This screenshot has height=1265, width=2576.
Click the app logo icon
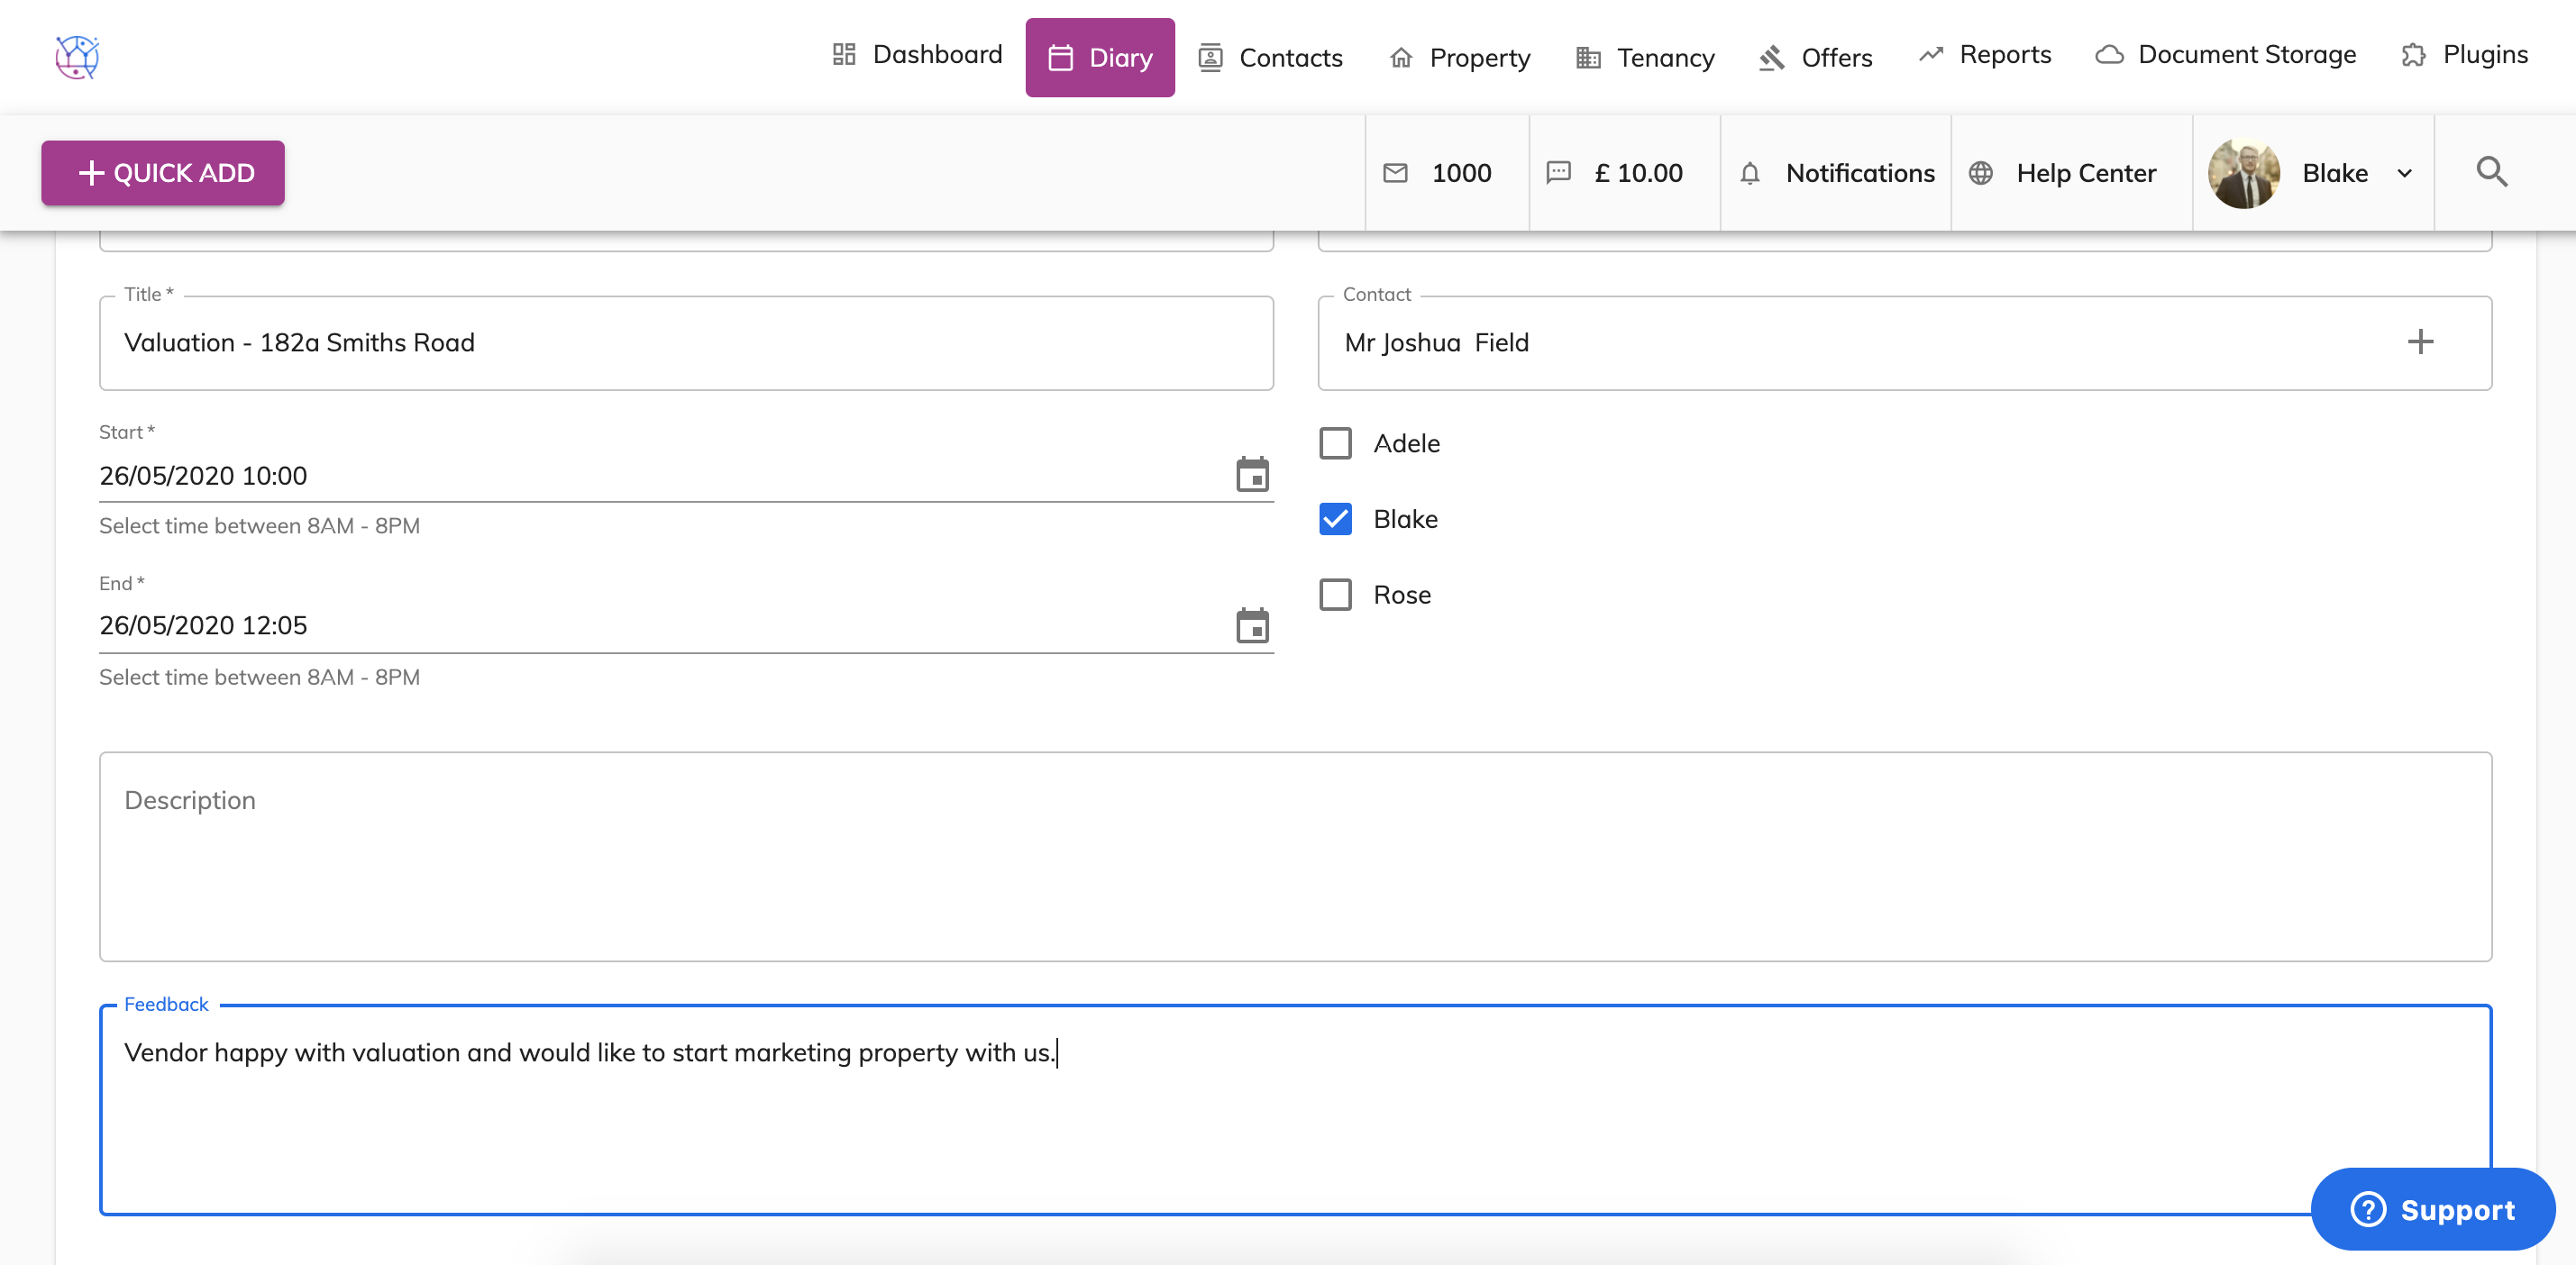[x=77, y=57]
